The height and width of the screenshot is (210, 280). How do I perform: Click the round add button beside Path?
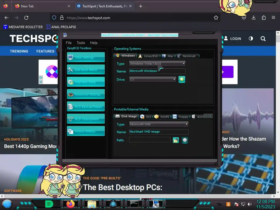(185, 140)
